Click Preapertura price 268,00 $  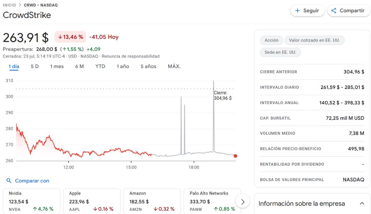point(47,49)
